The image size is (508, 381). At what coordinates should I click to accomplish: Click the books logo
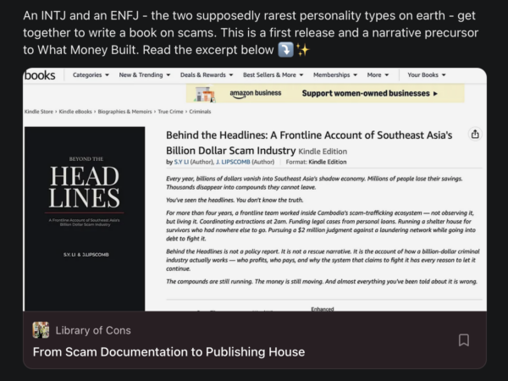tap(40, 75)
